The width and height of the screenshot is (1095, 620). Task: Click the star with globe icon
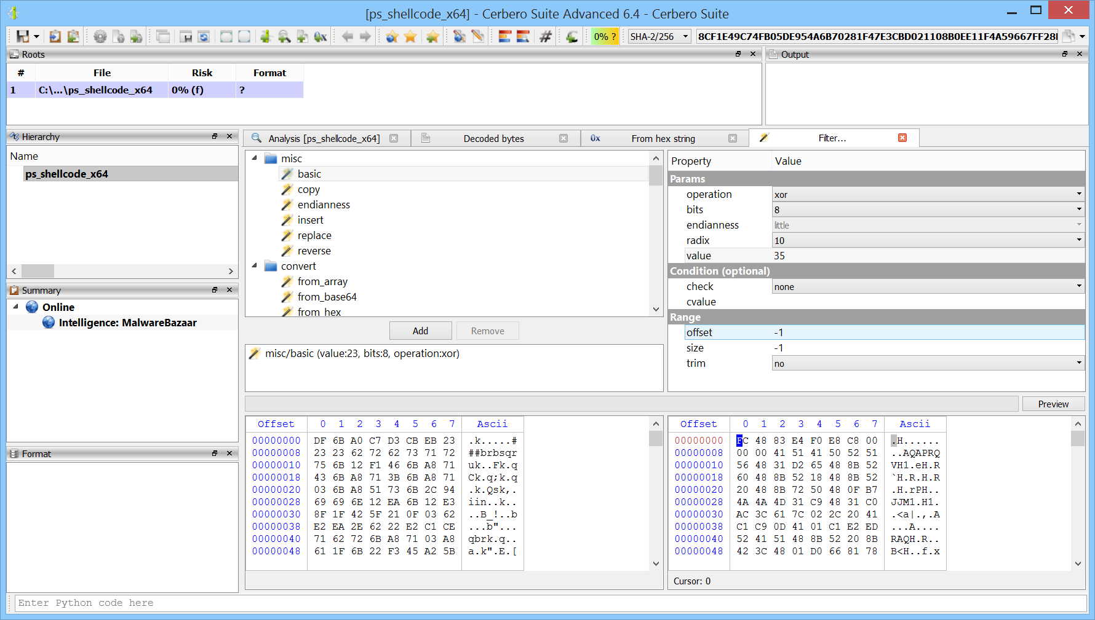tap(392, 36)
